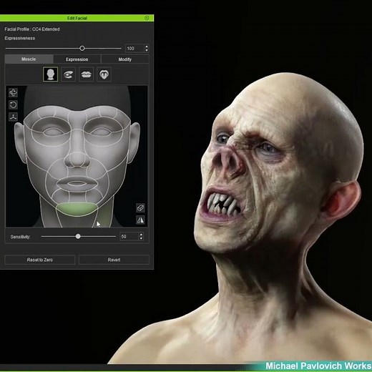The height and width of the screenshot is (372, 372).
Task: Select the eye muscle panel icon
Action: (68, 74)
